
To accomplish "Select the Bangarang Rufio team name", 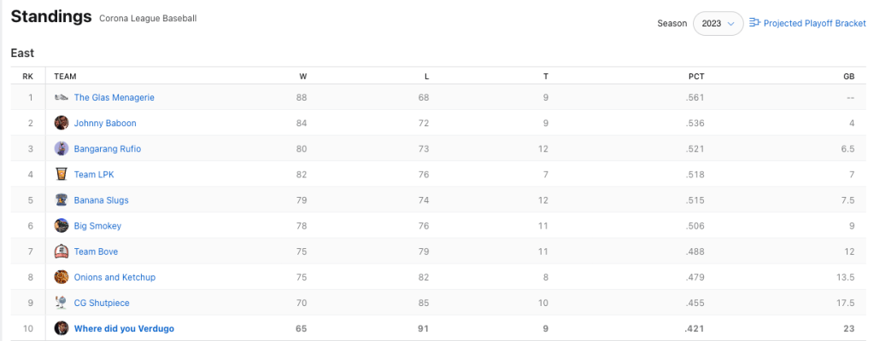I will (108, 149).
